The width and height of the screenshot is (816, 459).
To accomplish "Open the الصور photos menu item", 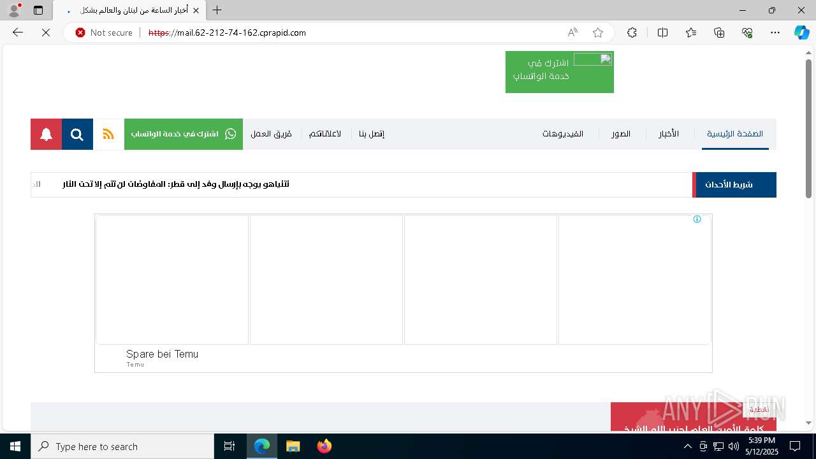I will (x=621, y=134).
